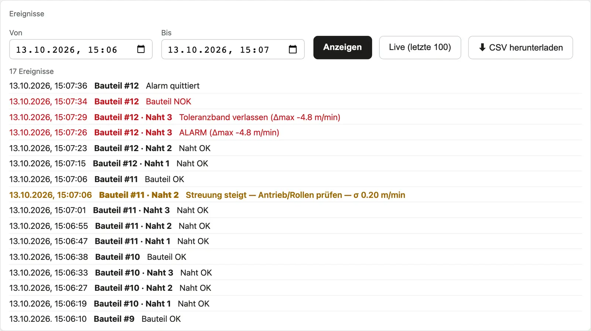Click the 'Ereignisse' heading
Image resolution: width=591 pixels, height=331 pixels.
point(27,14)
